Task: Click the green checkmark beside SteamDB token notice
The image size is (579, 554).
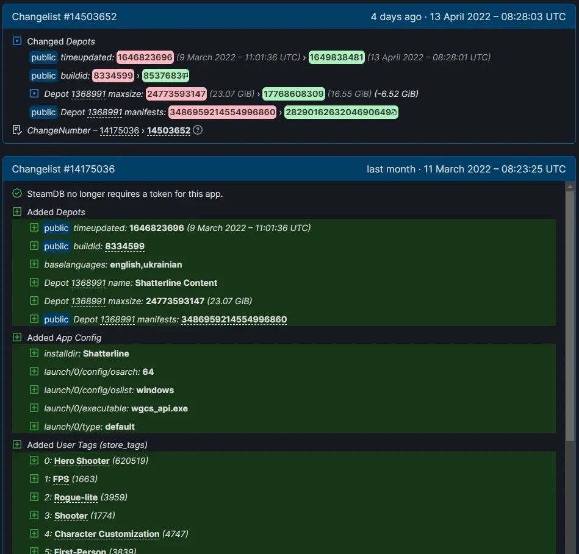Action: [17, 194]
